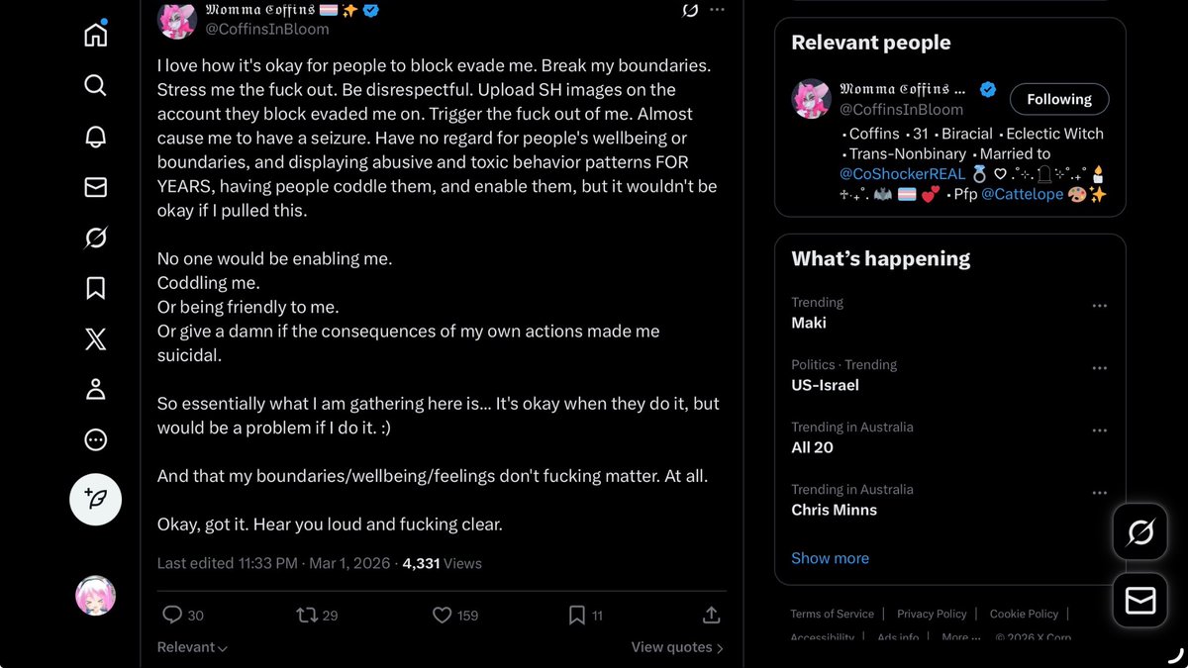Like the post with 159 likes

[455, 615]
